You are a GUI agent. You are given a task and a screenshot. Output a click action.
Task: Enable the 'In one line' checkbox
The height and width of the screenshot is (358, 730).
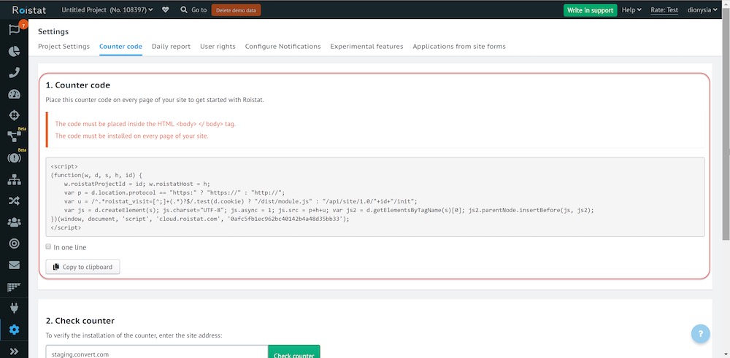coord(49,247)
